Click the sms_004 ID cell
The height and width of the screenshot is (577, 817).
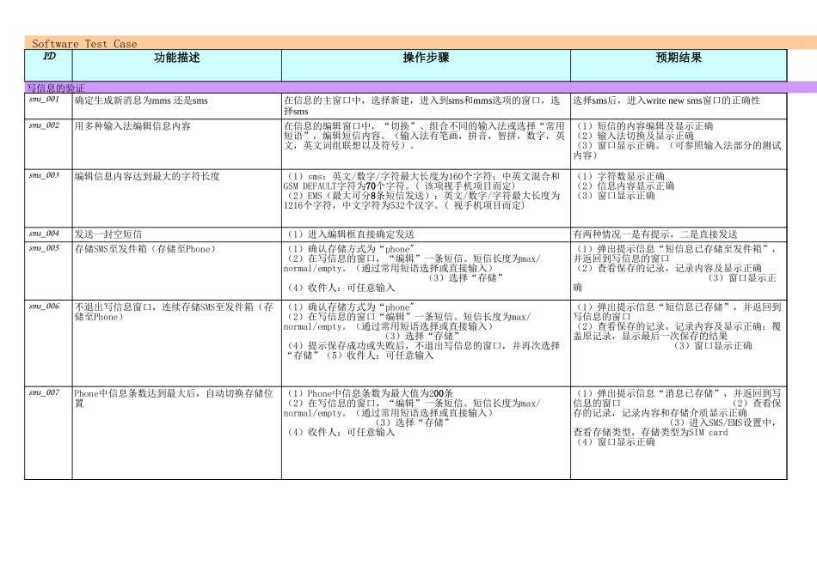pos(45,234)
